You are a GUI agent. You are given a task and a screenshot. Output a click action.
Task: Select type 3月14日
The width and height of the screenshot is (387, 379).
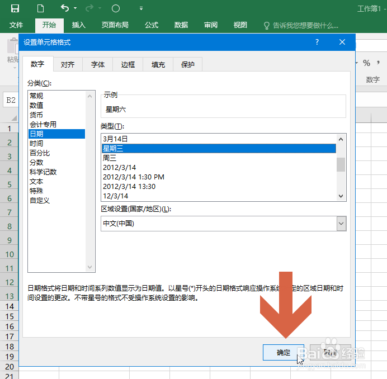tap(219, 139)
